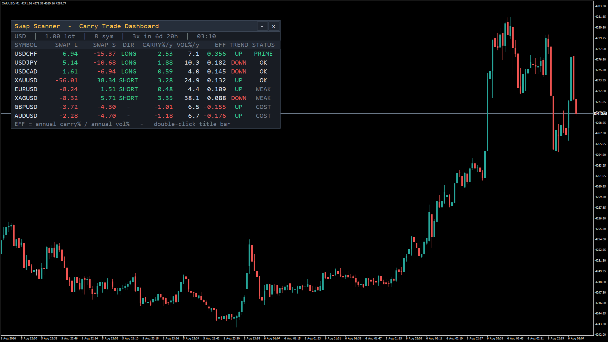Click the SWAP L column header
Image resolution: width=608 pixels, height=342 pixels.
click(x=66, y=45)
